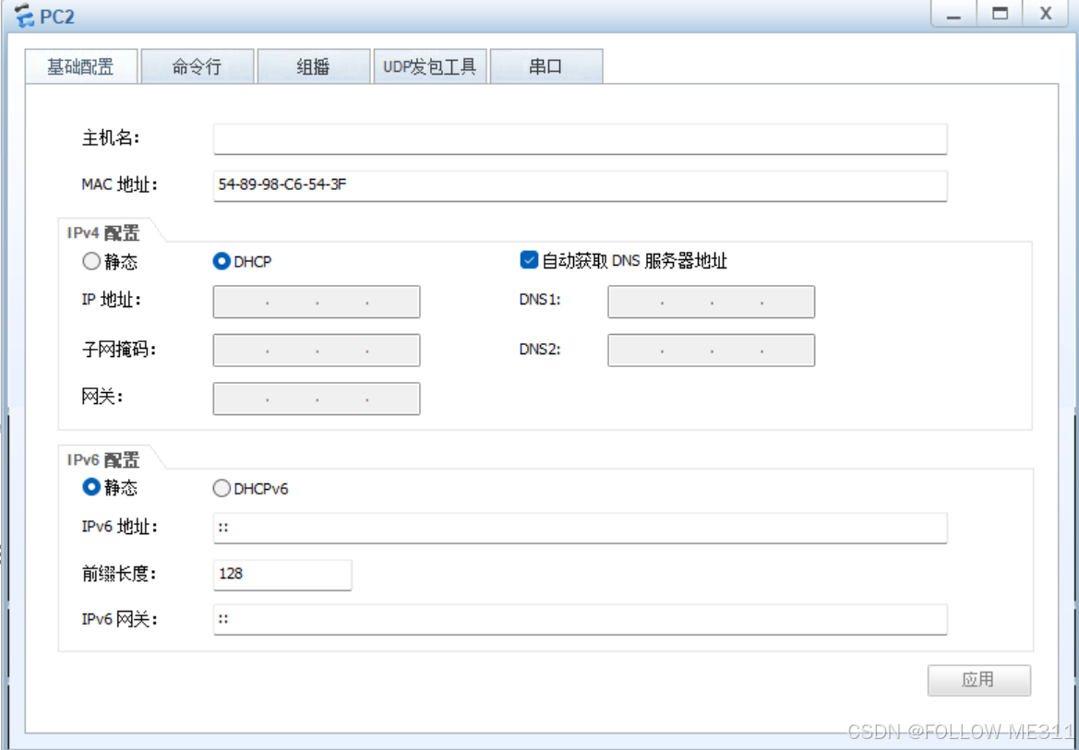Click the 应用 button
1079x750 pixels.
pos(978,680)
